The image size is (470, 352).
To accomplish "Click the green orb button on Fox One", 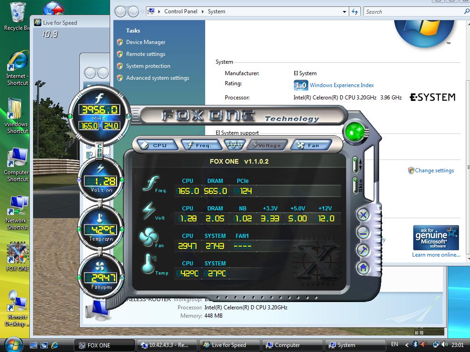I will tap(355, 132).
